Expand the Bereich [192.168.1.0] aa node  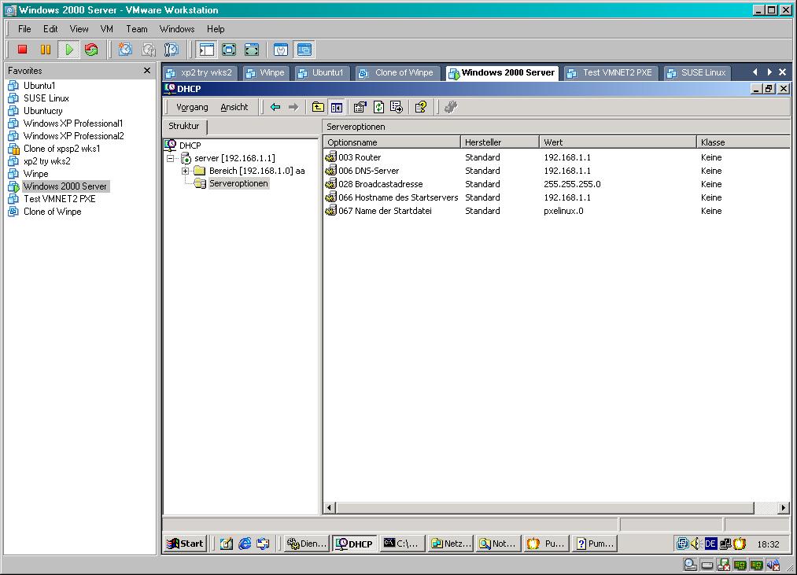(x=186, y=171)
